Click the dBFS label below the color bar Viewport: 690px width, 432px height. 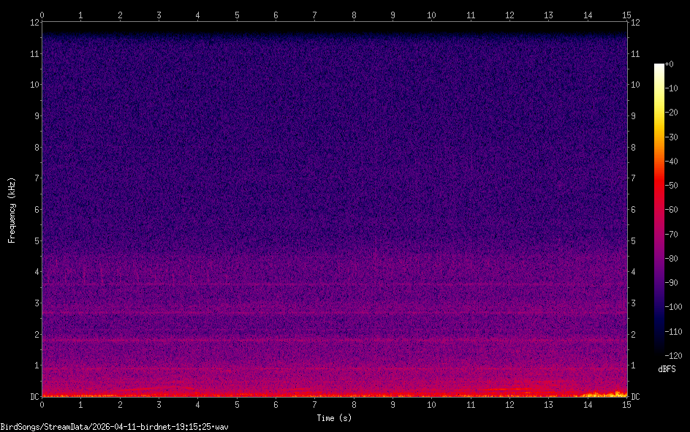point(667,369)
